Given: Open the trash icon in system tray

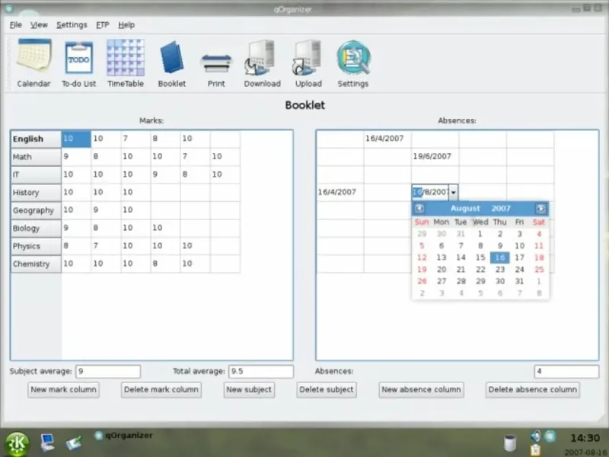Looking at the screenshot, I should (509, 443).
